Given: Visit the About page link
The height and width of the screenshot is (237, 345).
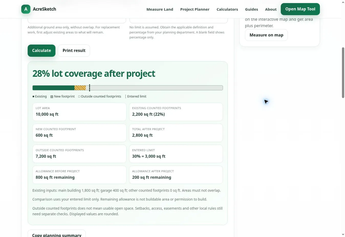Looking at the screenshot, I should pyautogui.click(x=271, y=9).
